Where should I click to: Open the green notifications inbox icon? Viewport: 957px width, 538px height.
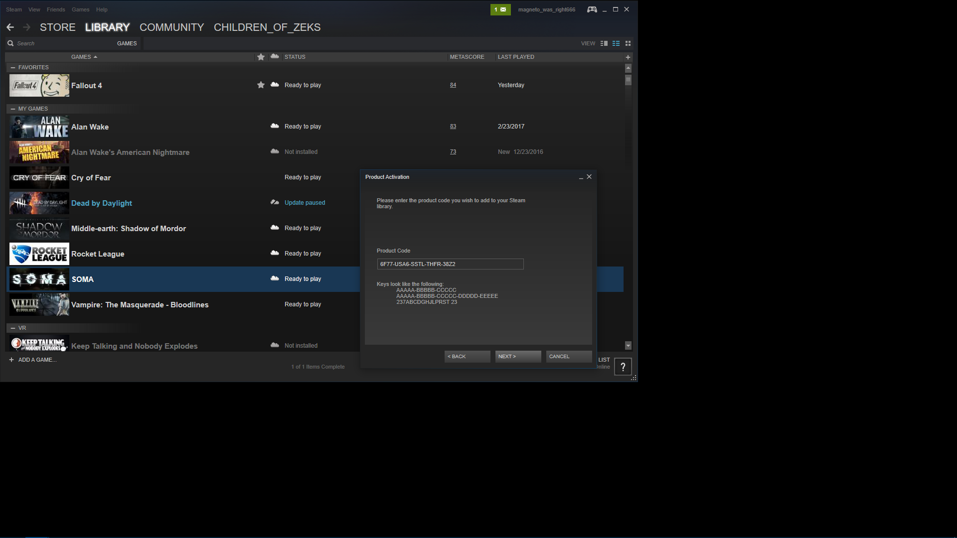pyautogui.click(x=500, y=9)
